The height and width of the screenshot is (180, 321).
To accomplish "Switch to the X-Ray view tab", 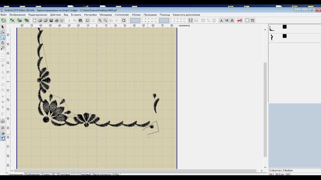I will [116, 174].
